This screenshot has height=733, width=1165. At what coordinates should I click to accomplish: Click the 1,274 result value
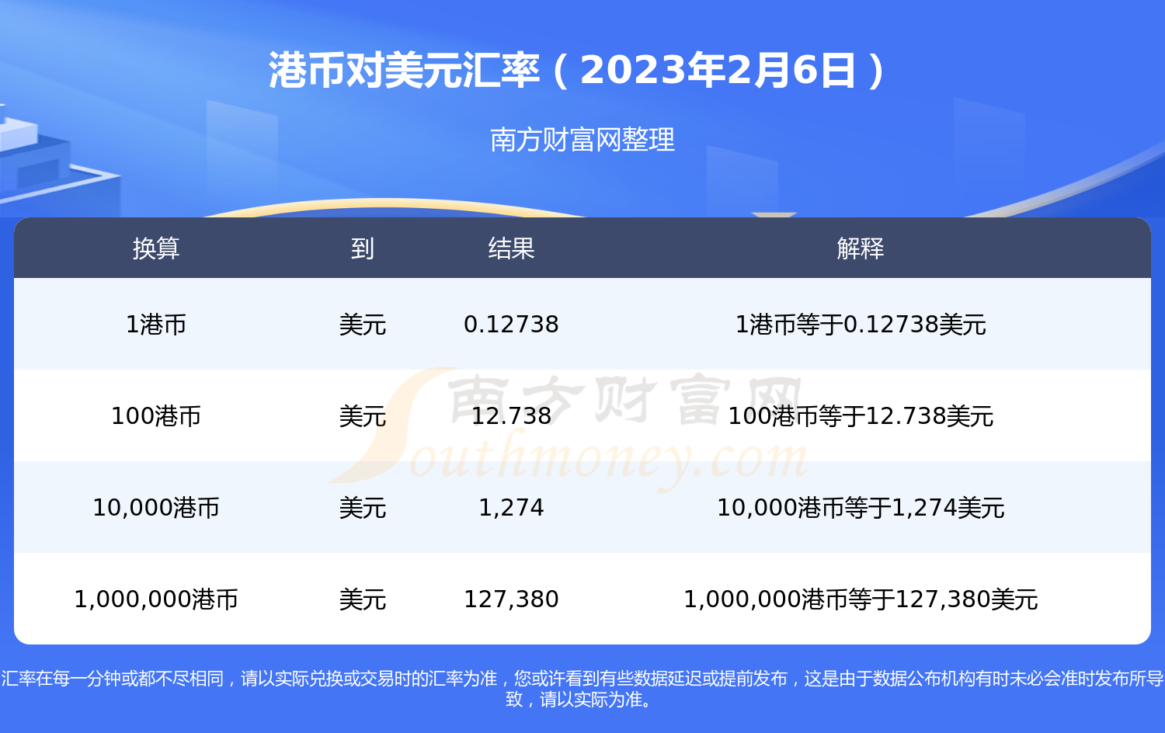(x=511, y=508)
